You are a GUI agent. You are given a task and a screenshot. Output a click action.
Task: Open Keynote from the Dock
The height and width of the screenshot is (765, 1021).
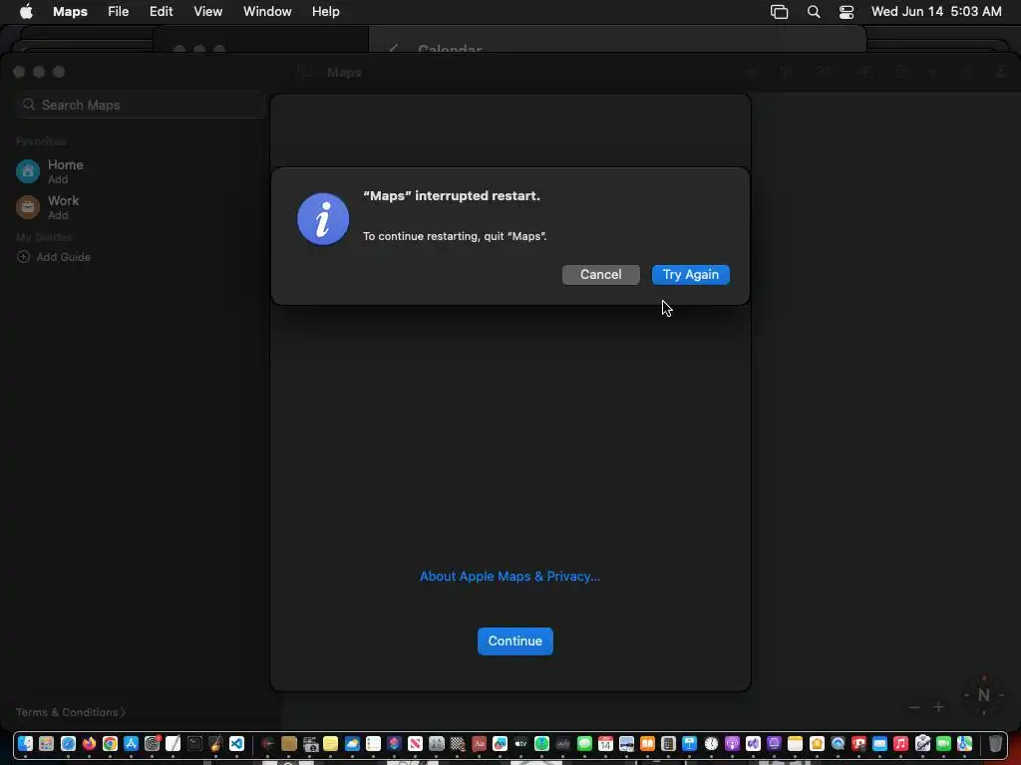click(690, 743)
